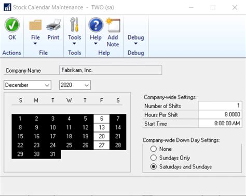Toggle calendar day 6
246x196 pixels.
point(102,119)
